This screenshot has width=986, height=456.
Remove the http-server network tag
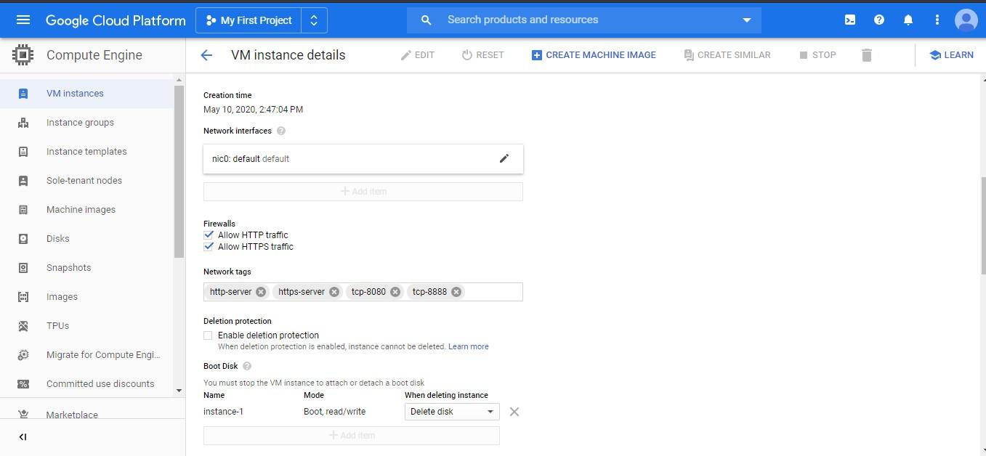[261, 292]
